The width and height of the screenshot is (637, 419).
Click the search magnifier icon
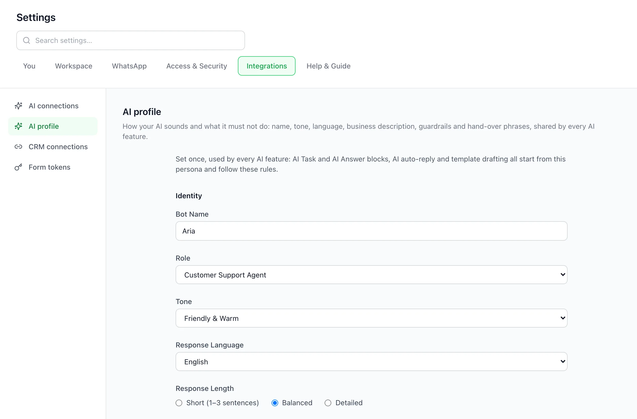pos(27,40)
